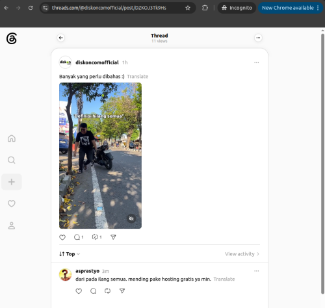This screenshot has width=325, height=308.
Task: Unmute the video sound
Action: pyautogui.click(x=131, y=218)
